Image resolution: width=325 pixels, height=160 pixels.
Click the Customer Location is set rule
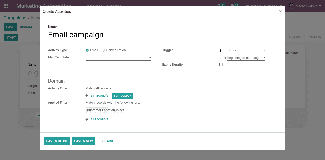[105, 110]
